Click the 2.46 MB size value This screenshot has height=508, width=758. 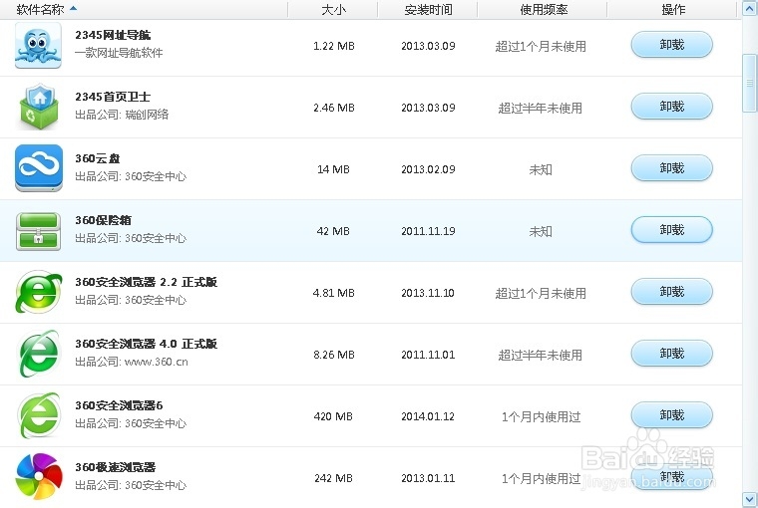[x=333, y=108]
